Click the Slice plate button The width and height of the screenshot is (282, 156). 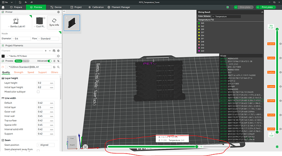tap(246, 7)
